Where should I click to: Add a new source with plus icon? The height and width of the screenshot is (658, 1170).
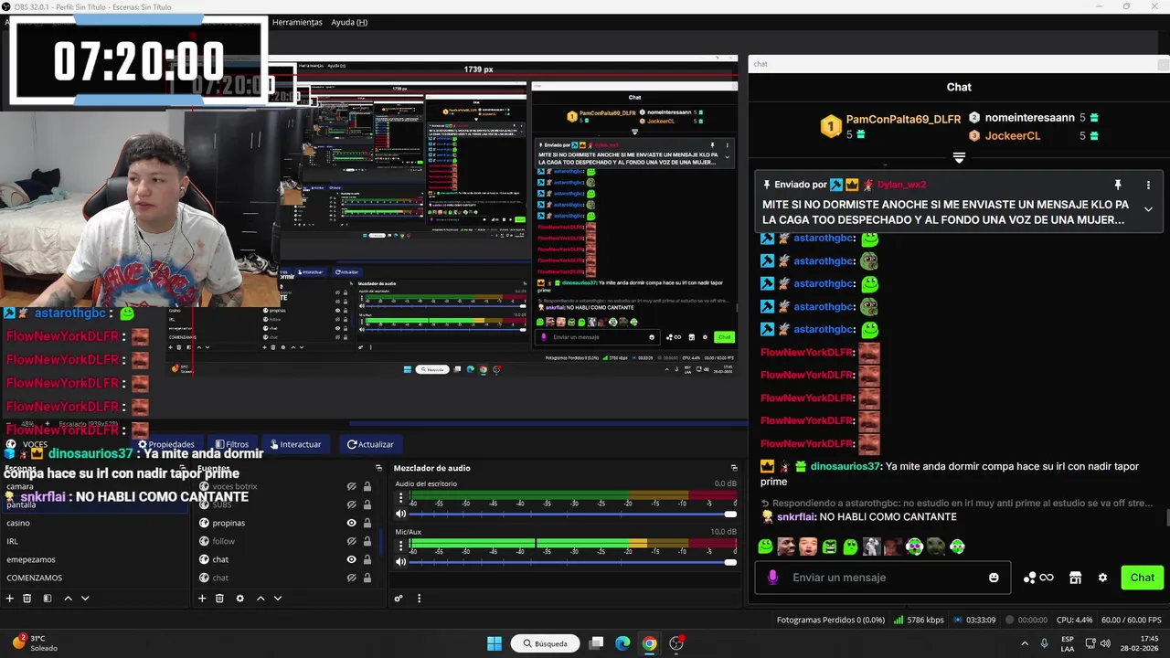[x=202, y=599]
